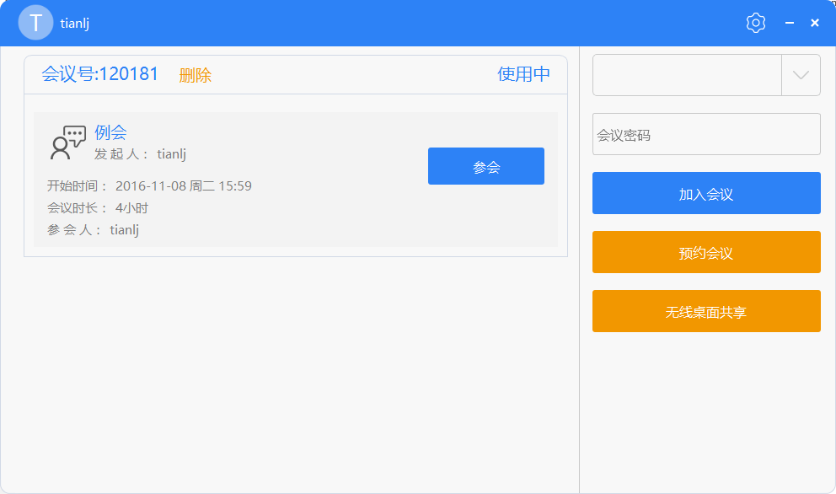The image size is (836, 494).
Task: Click the circular user avatar in title bar
Action: tap(35, 23)
